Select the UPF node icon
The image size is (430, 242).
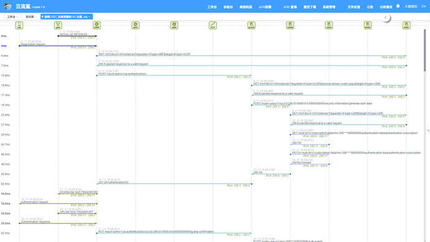tap(135, 25)
